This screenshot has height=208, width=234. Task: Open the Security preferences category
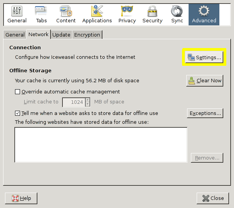pos(152,15)
